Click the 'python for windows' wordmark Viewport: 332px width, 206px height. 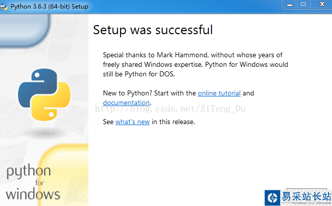(x=33, y=183)
